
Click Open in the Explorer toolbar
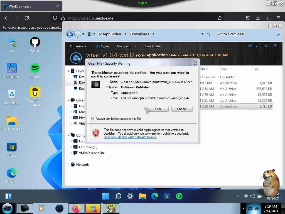click(102, 46)
